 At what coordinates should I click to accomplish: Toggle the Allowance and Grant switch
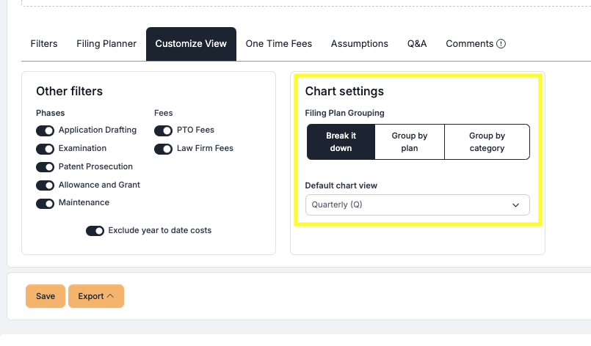pyautogui.click(x=46, y=185)
